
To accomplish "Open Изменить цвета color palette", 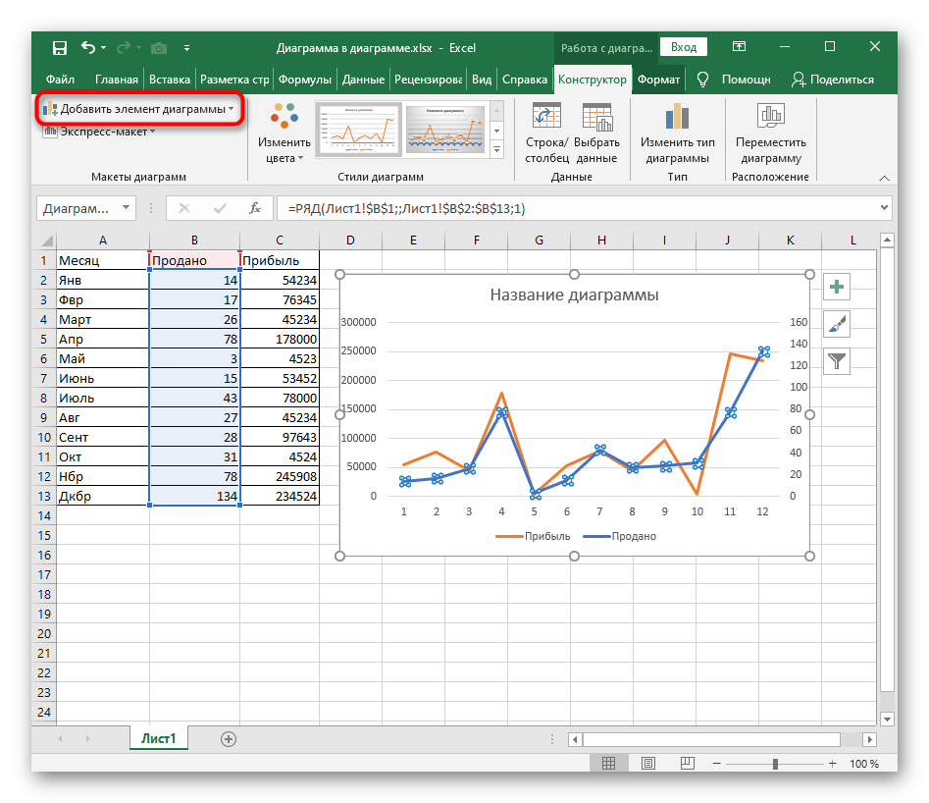I will click(284, 134).
